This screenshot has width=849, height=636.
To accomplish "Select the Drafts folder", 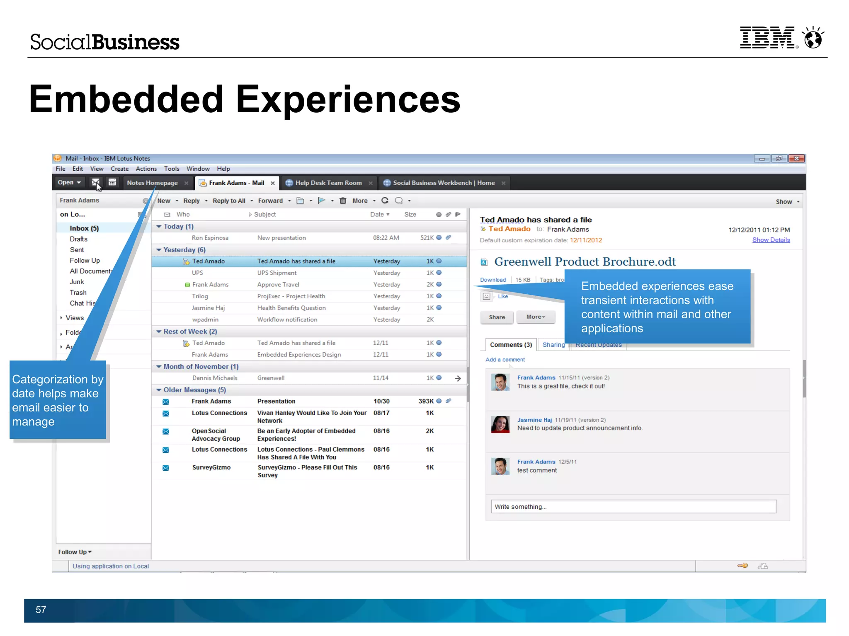I will click(x=79, y=239).
